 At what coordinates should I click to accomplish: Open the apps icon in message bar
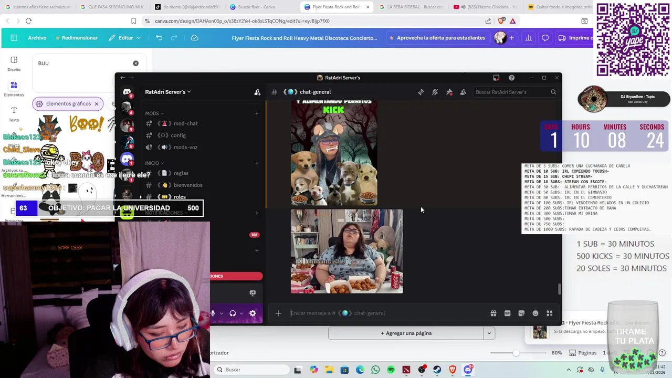tap(549, 313)
